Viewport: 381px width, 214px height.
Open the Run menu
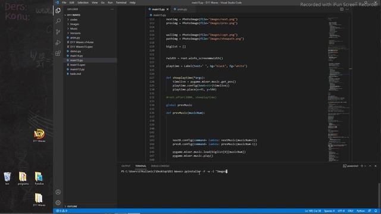[x=110, y=2]
